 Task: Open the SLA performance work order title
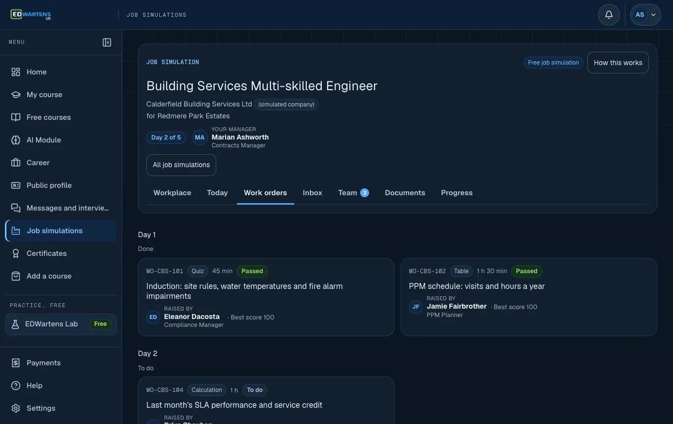click(x=235, y=405)
